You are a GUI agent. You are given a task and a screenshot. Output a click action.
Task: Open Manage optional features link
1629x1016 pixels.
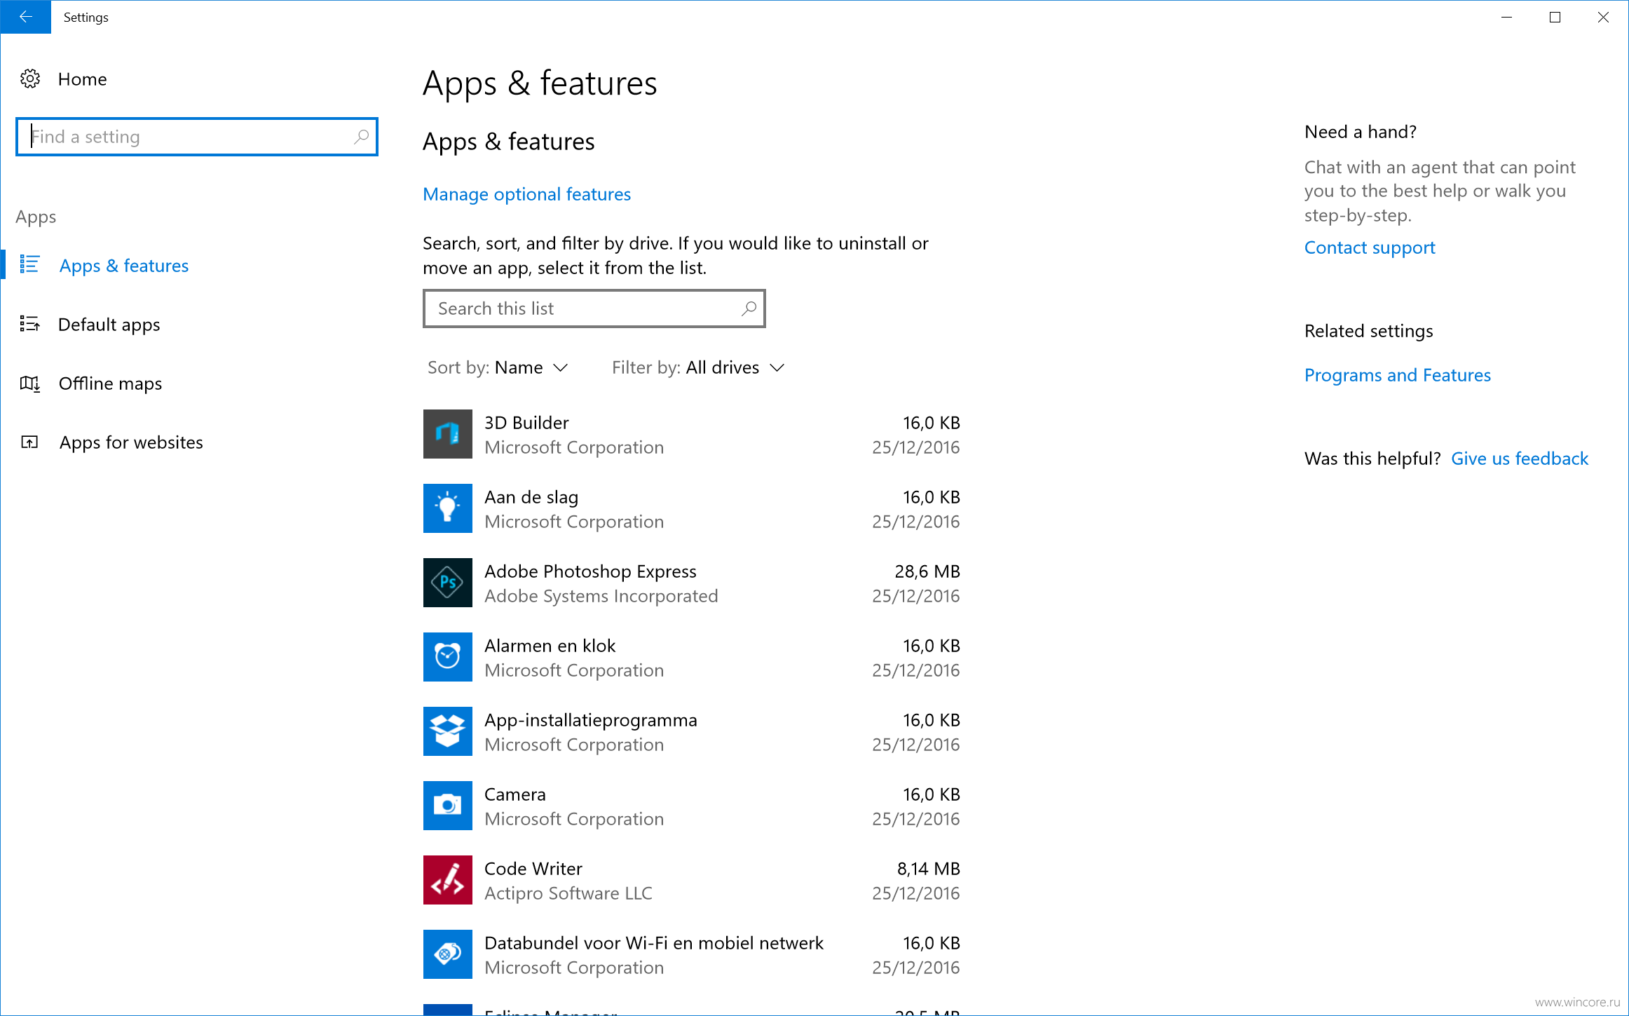[526, 194]
